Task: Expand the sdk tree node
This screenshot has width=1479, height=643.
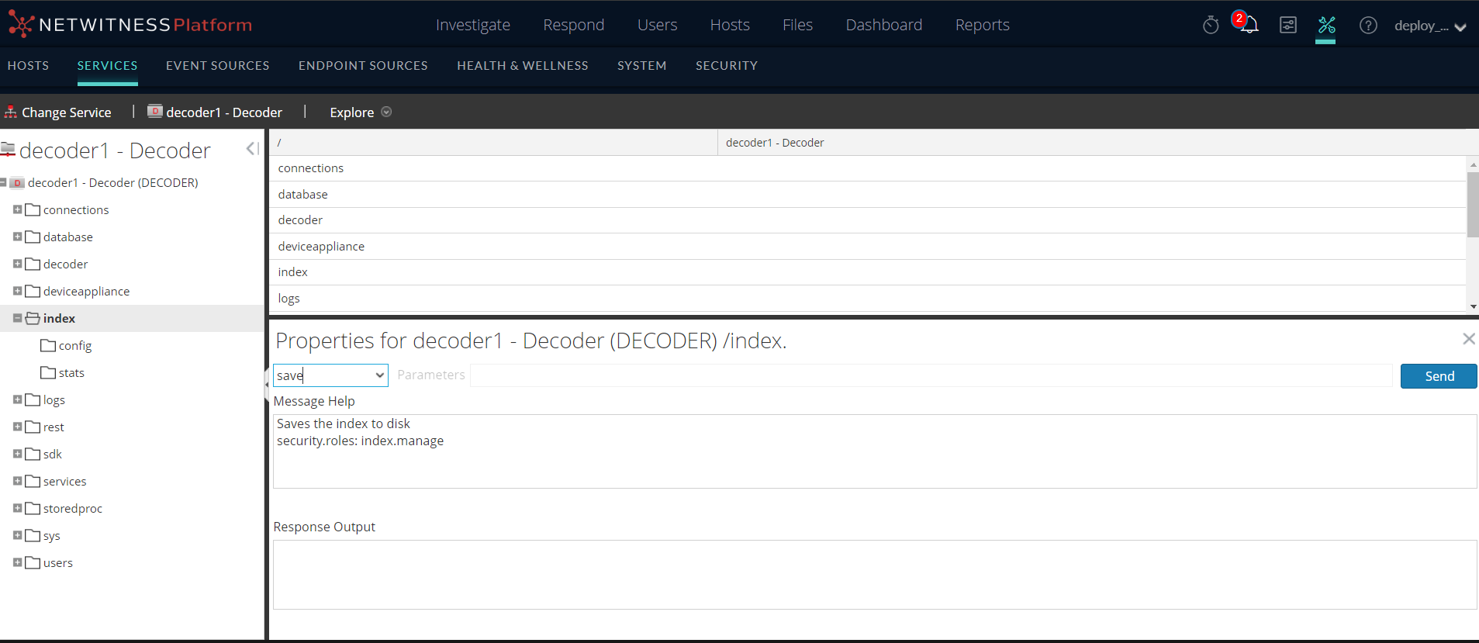Action: click(17, 454)
